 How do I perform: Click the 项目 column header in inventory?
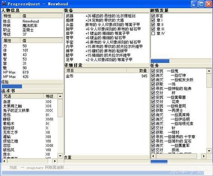pos(96,70)
